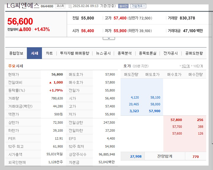Click the 거래량 830,378 value
The image size is (213, 170).
click(187, 18)
